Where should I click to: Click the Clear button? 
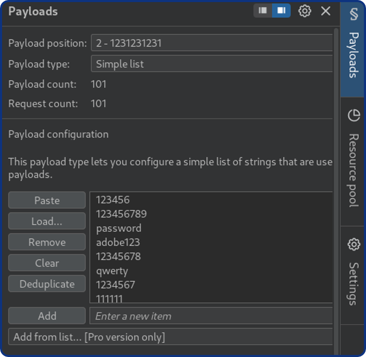pyautogui.click(x=47, y=263)
